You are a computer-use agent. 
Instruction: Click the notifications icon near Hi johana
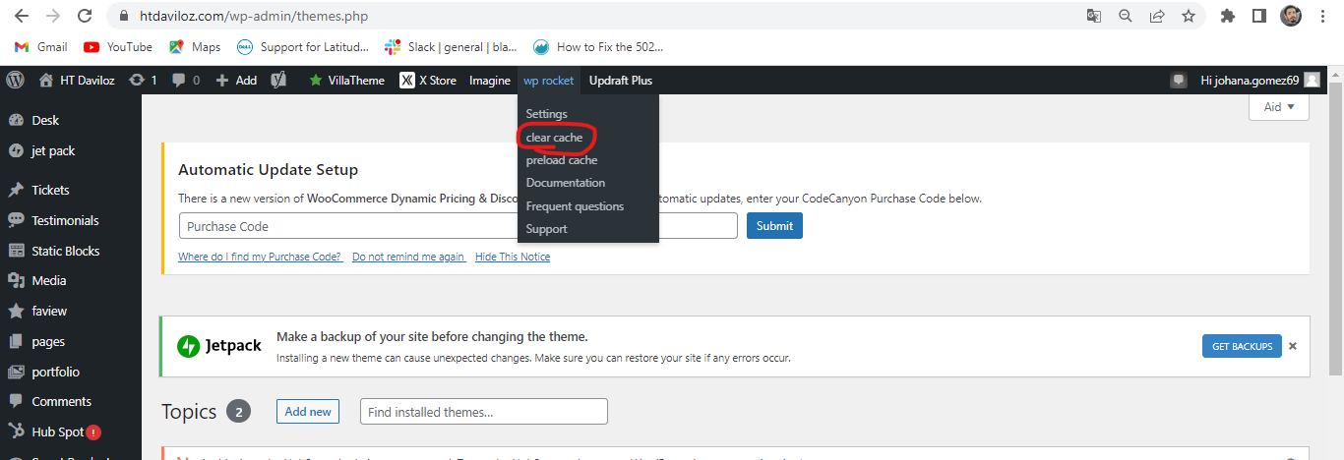point(1178,81)
